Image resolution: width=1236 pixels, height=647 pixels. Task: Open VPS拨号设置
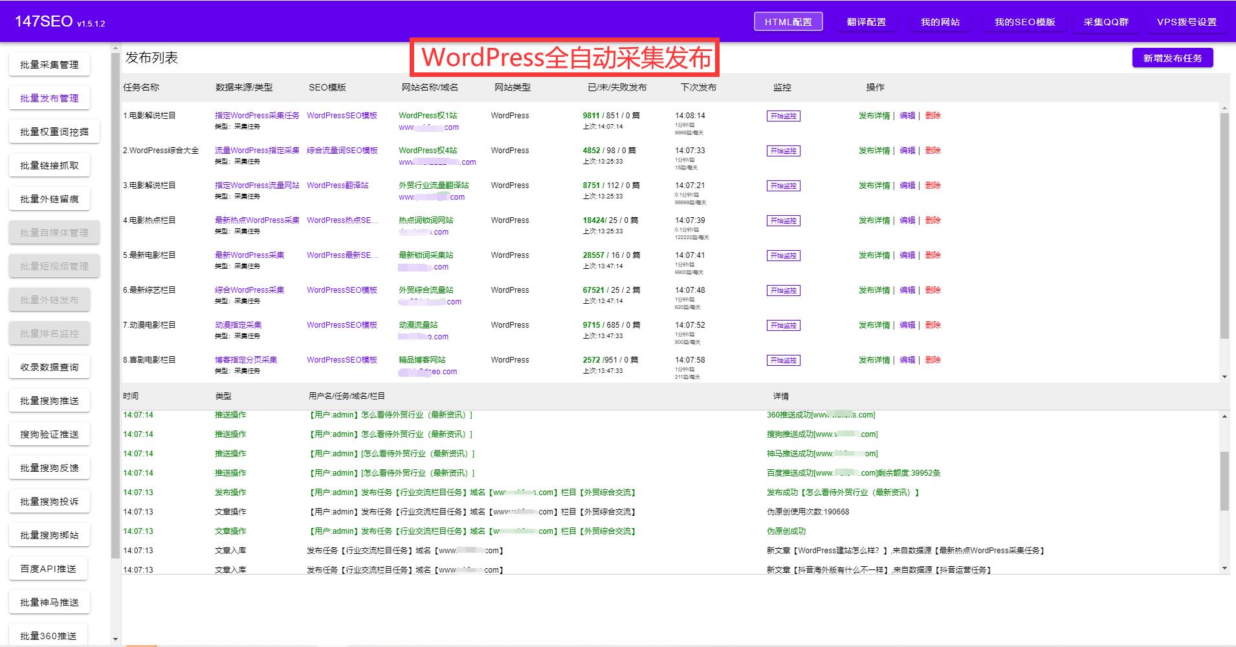coord(1186,21)
